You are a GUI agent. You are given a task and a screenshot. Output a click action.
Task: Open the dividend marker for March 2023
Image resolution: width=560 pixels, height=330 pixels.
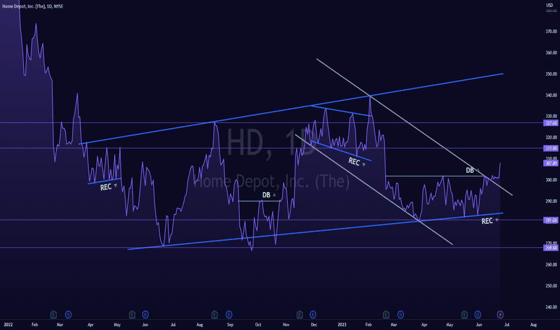coord(400,314)
